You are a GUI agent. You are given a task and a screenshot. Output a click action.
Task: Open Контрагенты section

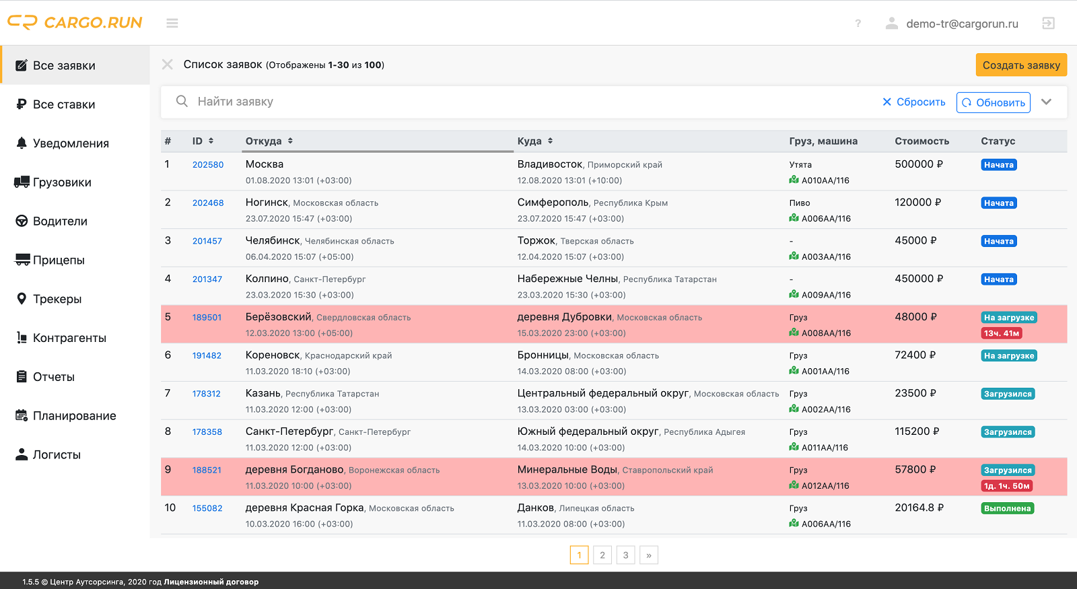coord(75,338)
